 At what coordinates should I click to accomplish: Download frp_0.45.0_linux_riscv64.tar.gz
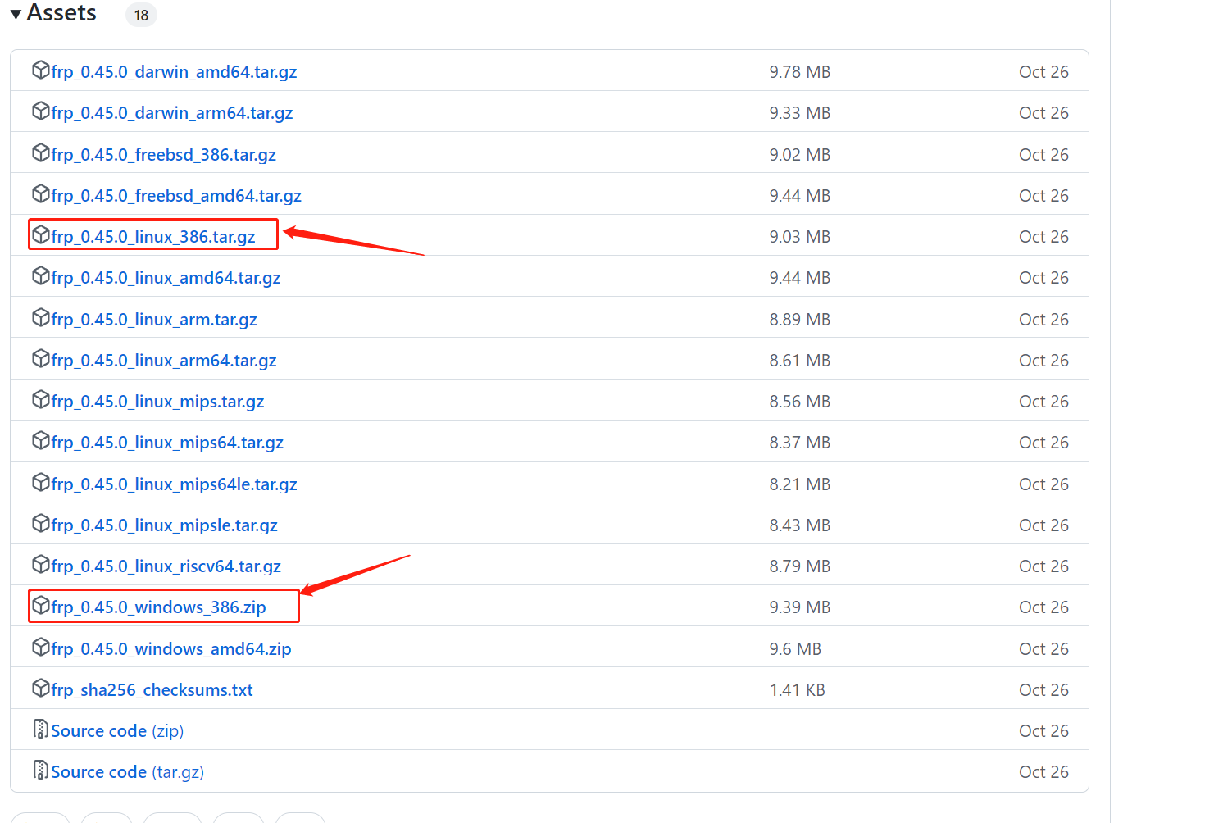click(x=166, y=566)
